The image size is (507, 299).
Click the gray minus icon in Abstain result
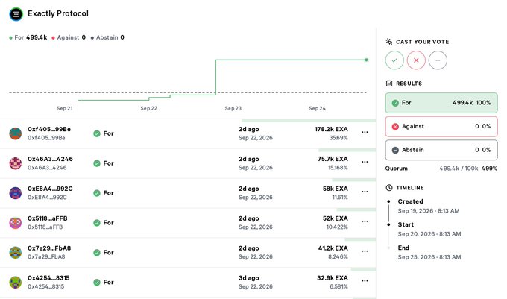pyautogui.click(x=395, y=151)
